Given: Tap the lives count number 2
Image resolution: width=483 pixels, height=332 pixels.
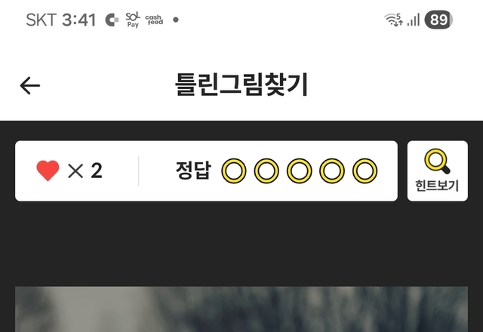Looking at the screenshot, I should (97, 171).
